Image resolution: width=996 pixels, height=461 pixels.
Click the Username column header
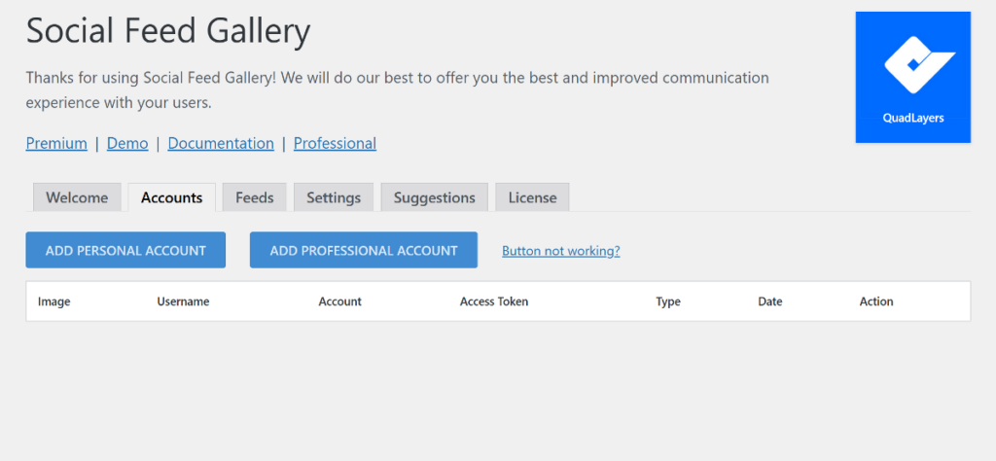tap(183, 301)
